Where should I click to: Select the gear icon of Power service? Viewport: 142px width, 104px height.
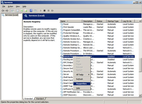click(62, 24)
